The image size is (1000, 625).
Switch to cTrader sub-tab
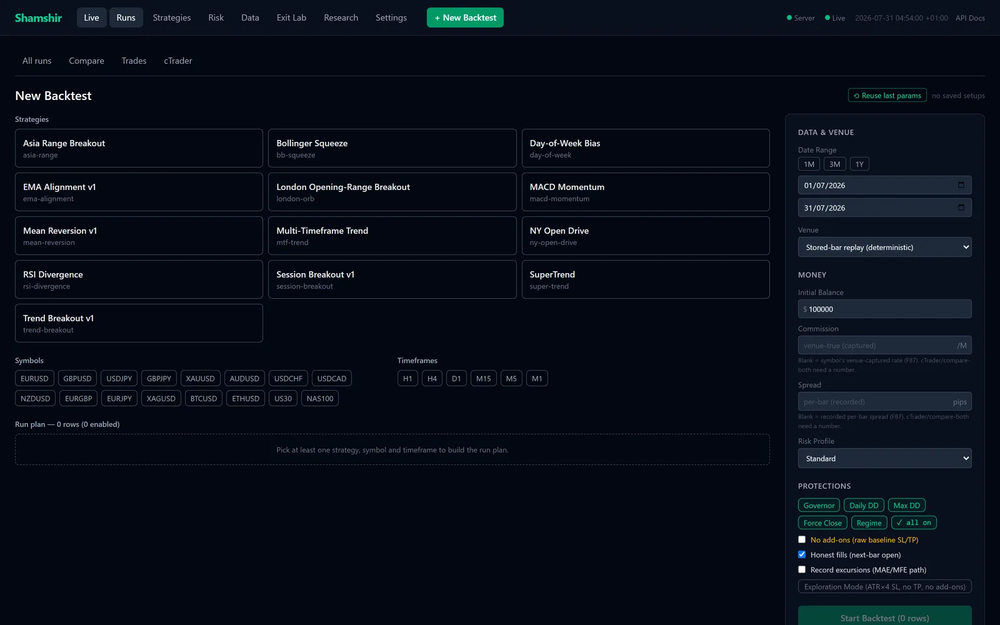(178, 61)
